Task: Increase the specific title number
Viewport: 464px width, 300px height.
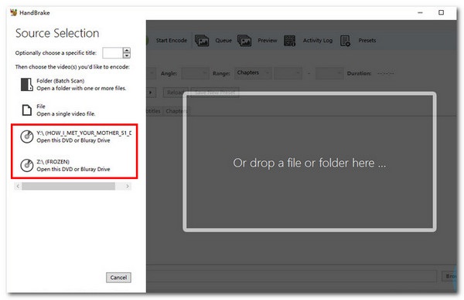Action: tap(127, 50)
